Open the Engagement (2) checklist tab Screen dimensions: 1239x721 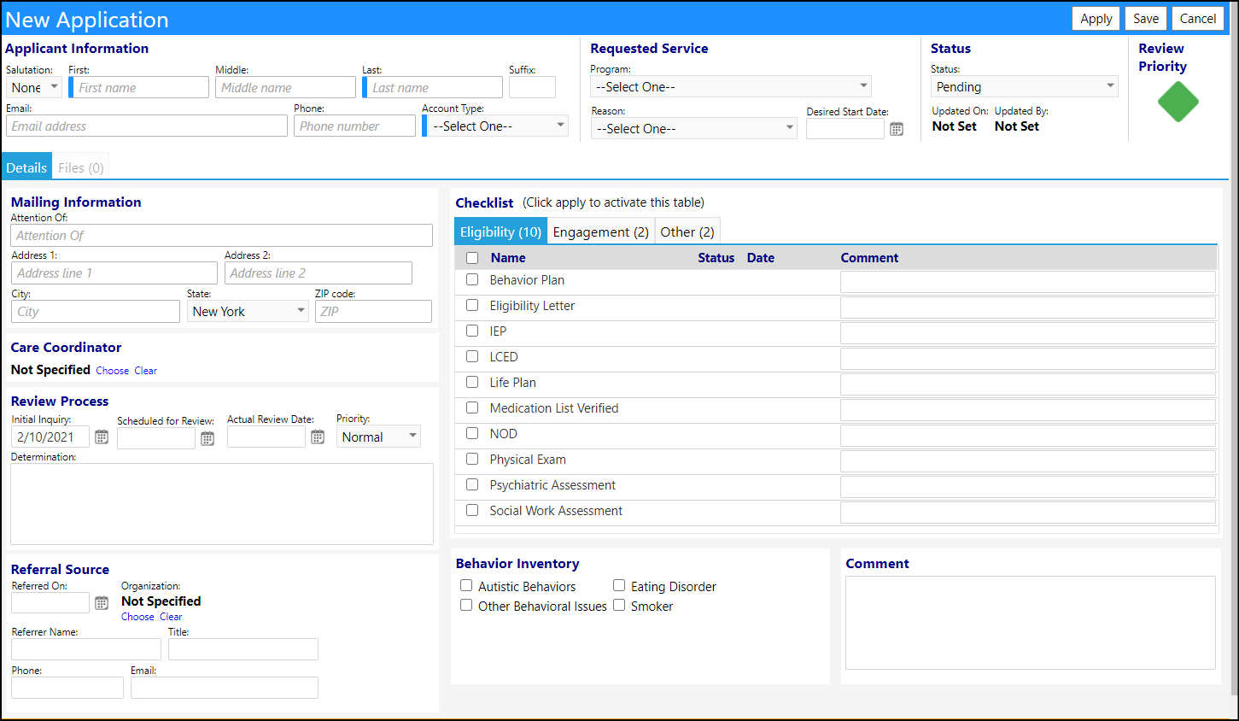pyautogui.click(x=601, y=232)
